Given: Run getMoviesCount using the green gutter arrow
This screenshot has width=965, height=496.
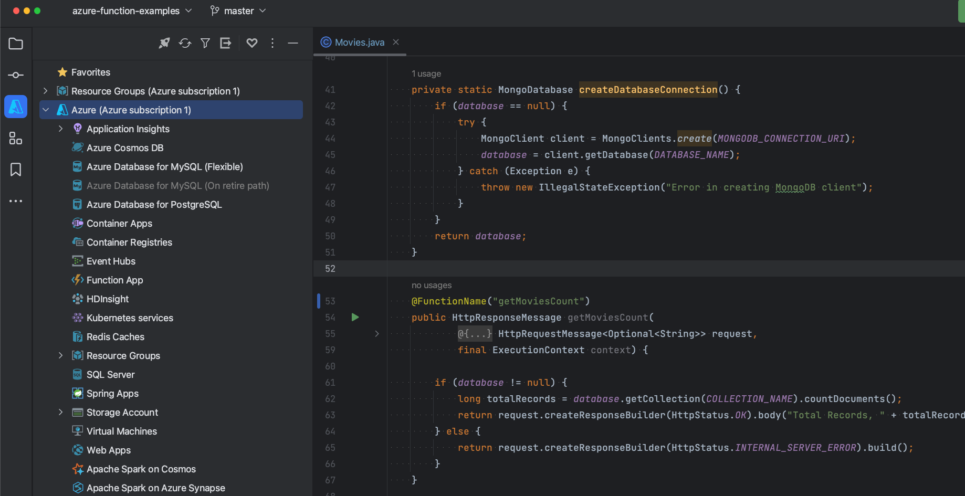Looking at the screenshot, I should [x=355, y=317].
